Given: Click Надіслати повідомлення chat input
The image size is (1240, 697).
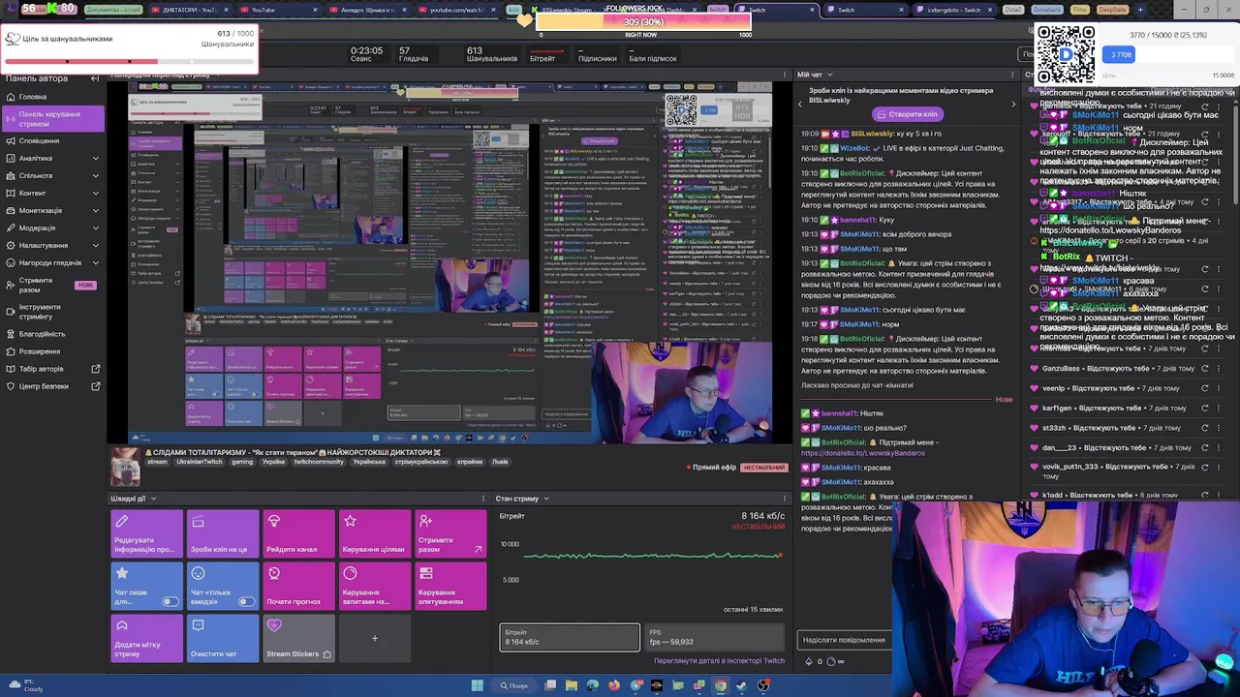Looking at the screenshot, I should click(x=844, y=640).
